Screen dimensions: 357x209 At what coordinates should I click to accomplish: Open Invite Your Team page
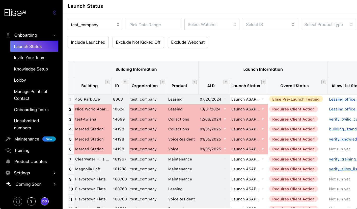tap(30, 58)
